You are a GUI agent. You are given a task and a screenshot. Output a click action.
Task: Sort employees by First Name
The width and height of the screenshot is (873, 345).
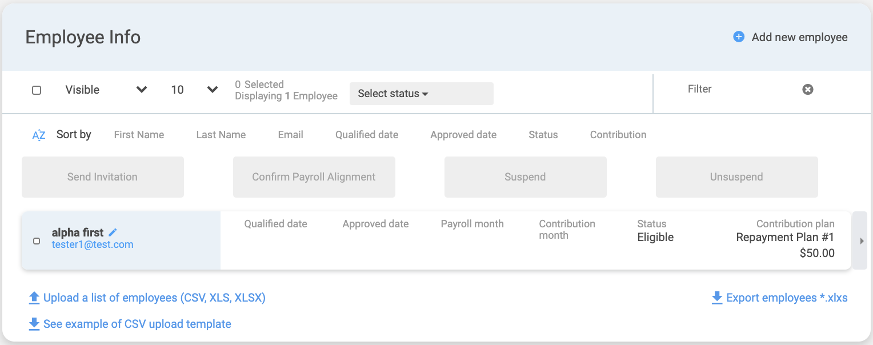pyautogui.click(x=139, y=135)
